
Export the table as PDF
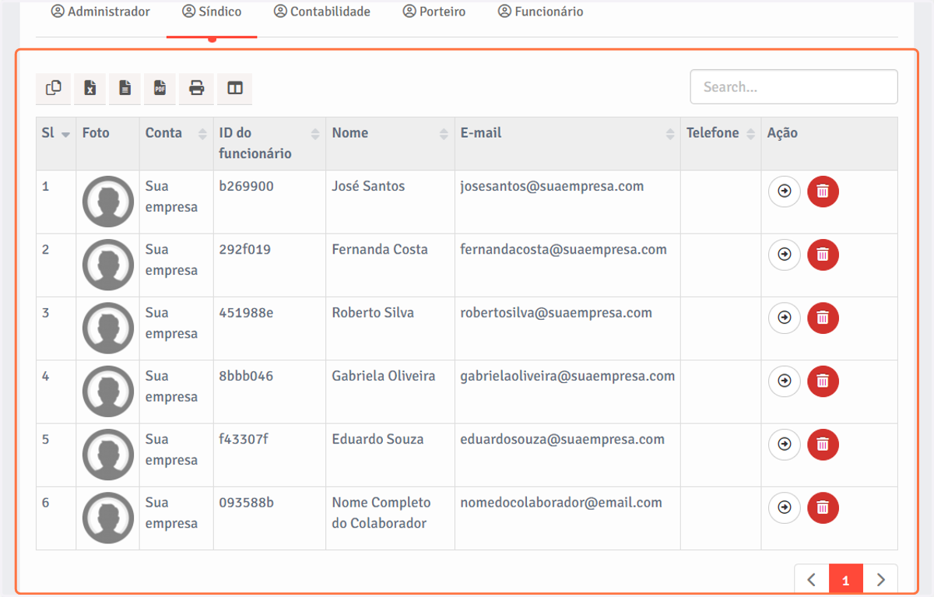160,89
